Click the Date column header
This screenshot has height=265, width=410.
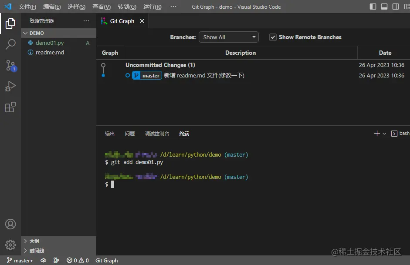tap(385, 53)
